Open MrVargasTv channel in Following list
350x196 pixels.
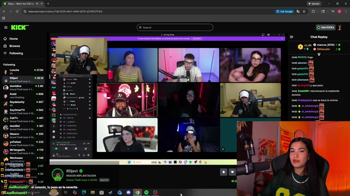[23, 152]
